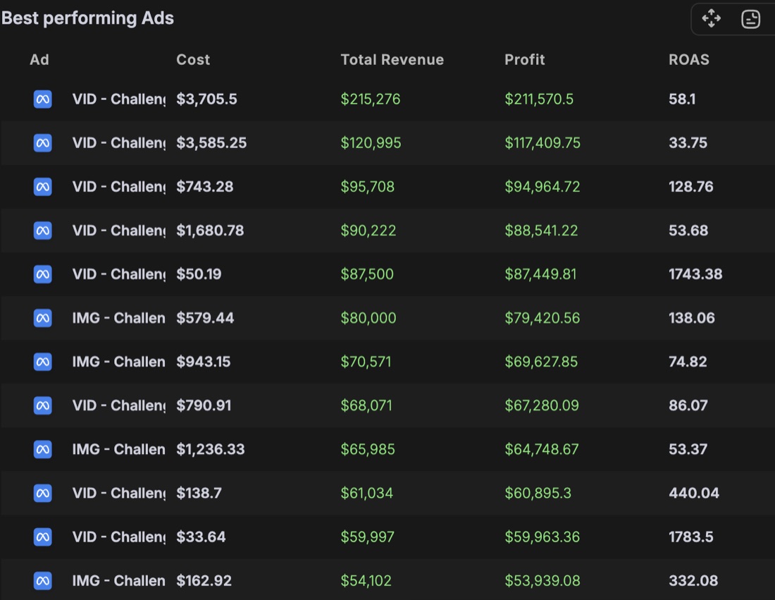Viewport: 775px width, 600px height.
Task: Click Meta icon in $743.28 cost row
Action: click(42, 186)
